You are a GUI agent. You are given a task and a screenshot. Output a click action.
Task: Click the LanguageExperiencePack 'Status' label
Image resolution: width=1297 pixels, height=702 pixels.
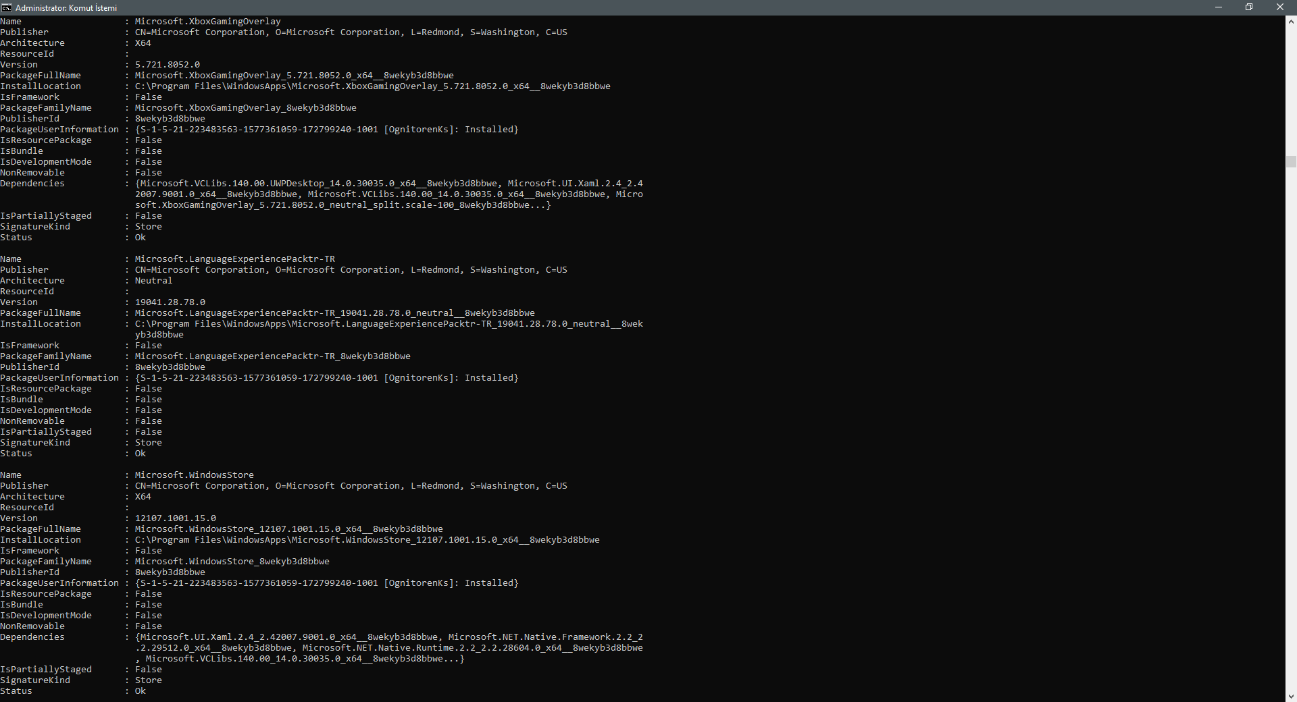16,454
